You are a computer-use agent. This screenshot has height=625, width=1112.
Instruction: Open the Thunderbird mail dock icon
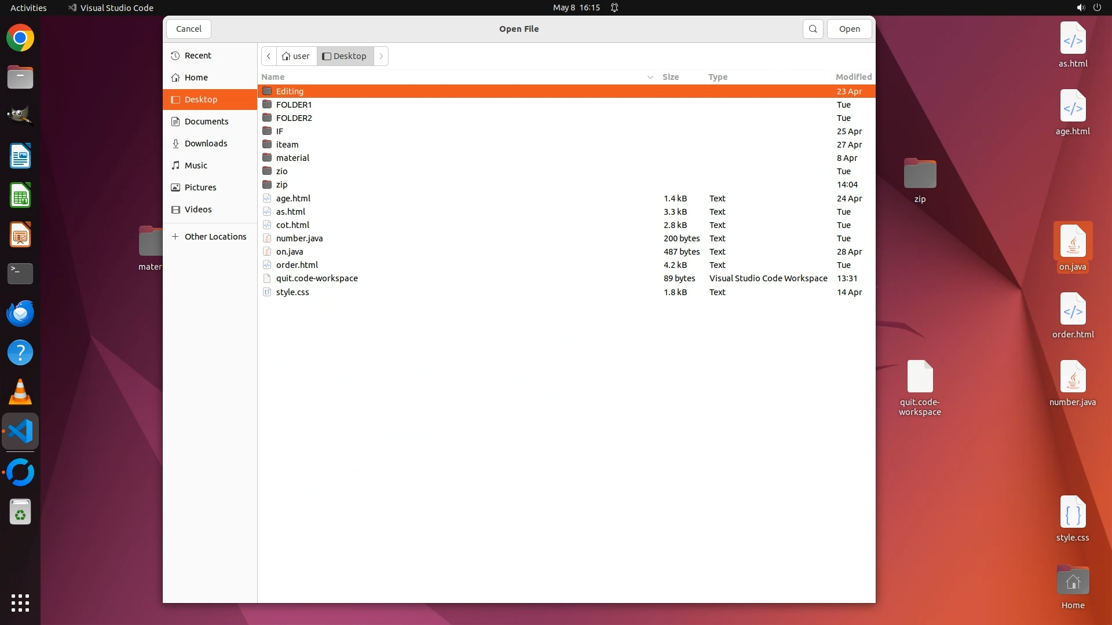point(20,313)
